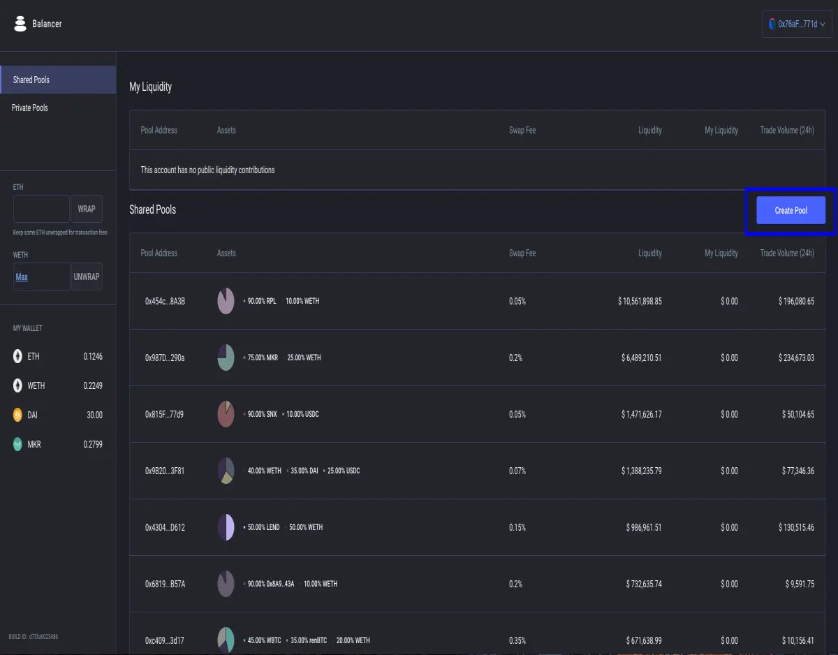Click the 0.15% swap fee cell
838x655 pixels.
[517, 527]
